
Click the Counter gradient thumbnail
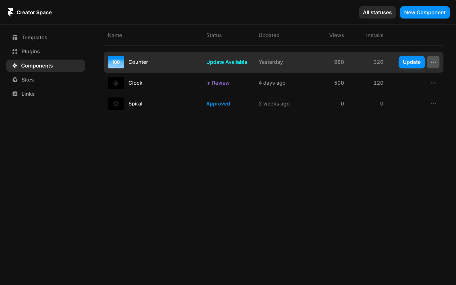(x=116, y=62)
